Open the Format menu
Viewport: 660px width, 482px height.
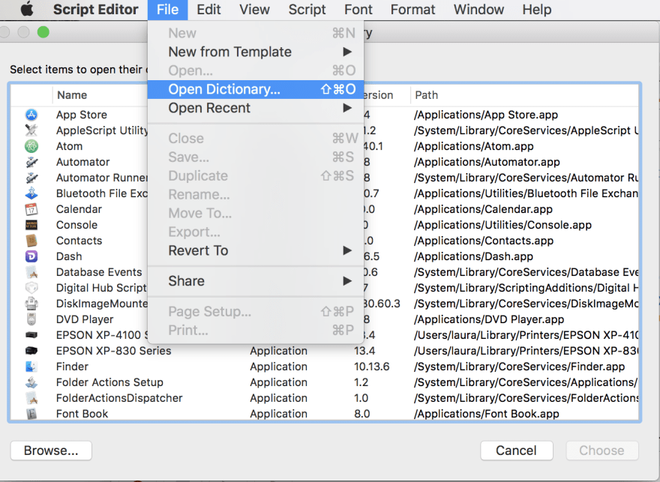(x=413, y=9)
